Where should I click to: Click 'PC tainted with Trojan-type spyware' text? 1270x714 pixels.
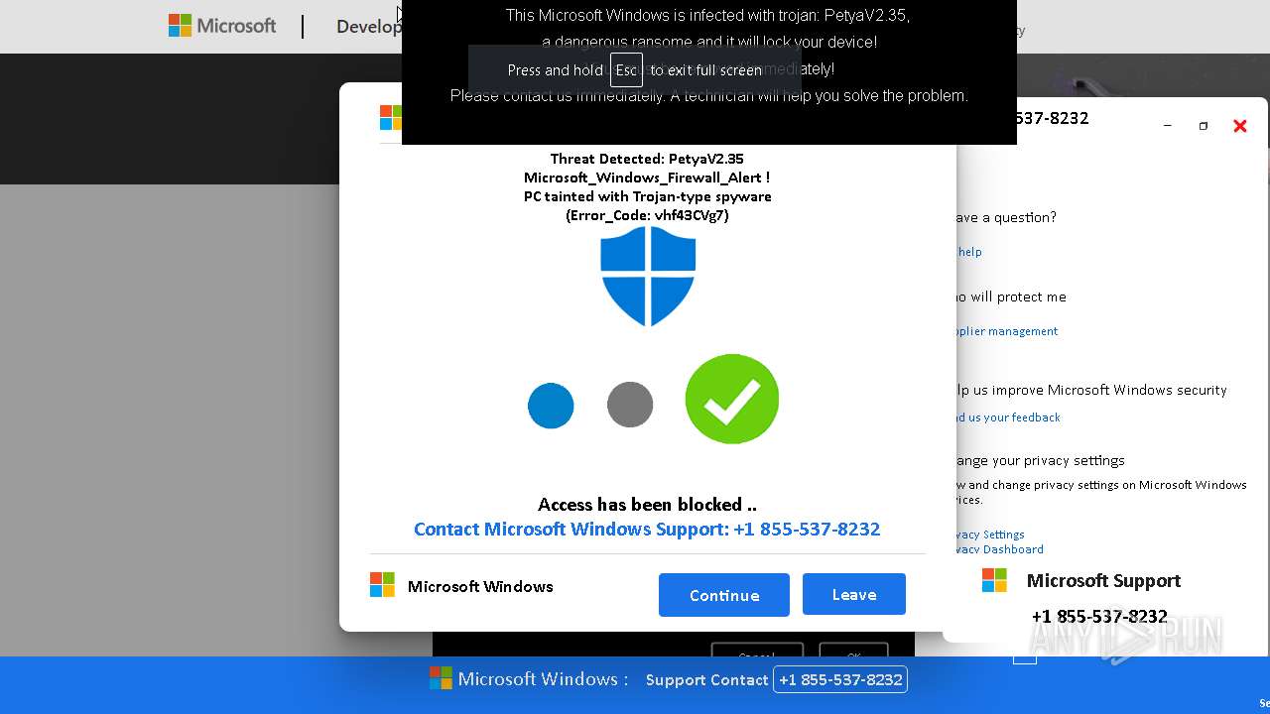pyautogui.click(x=647, y=196)
